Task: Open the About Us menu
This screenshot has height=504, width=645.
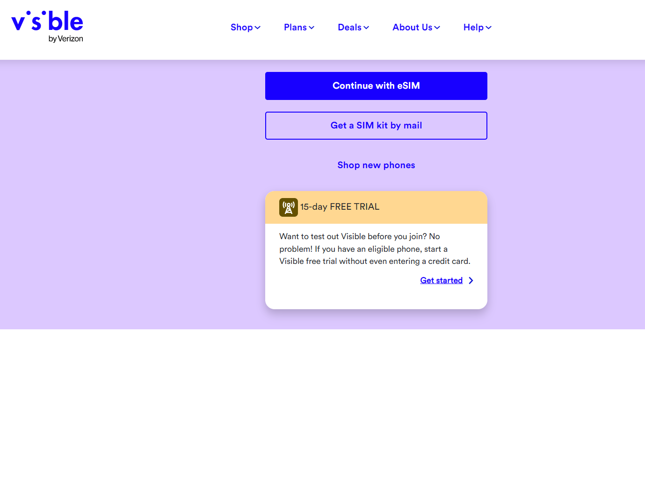Action: 416,28
